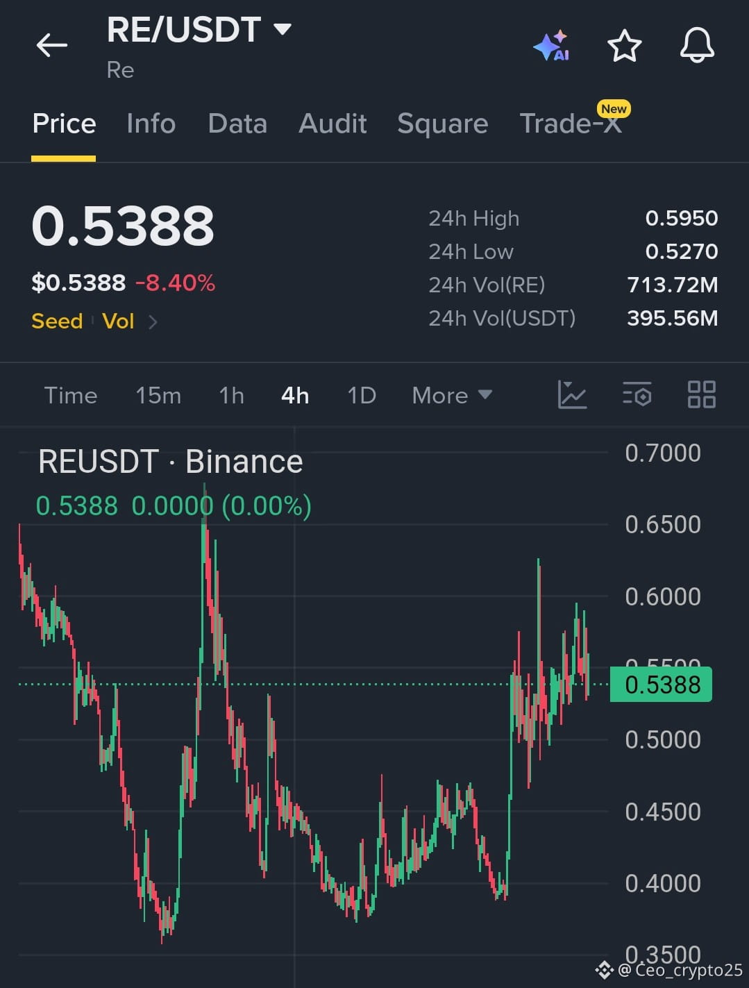Screen dimensions: 749x988
Task: Switch to the Info tab
Action: 151,124
